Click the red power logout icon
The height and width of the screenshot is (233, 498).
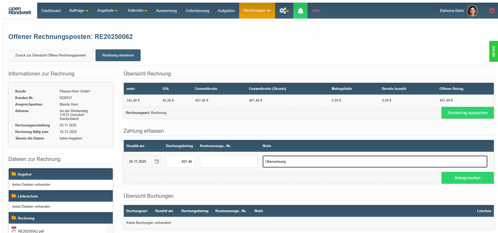click(492, 10)
